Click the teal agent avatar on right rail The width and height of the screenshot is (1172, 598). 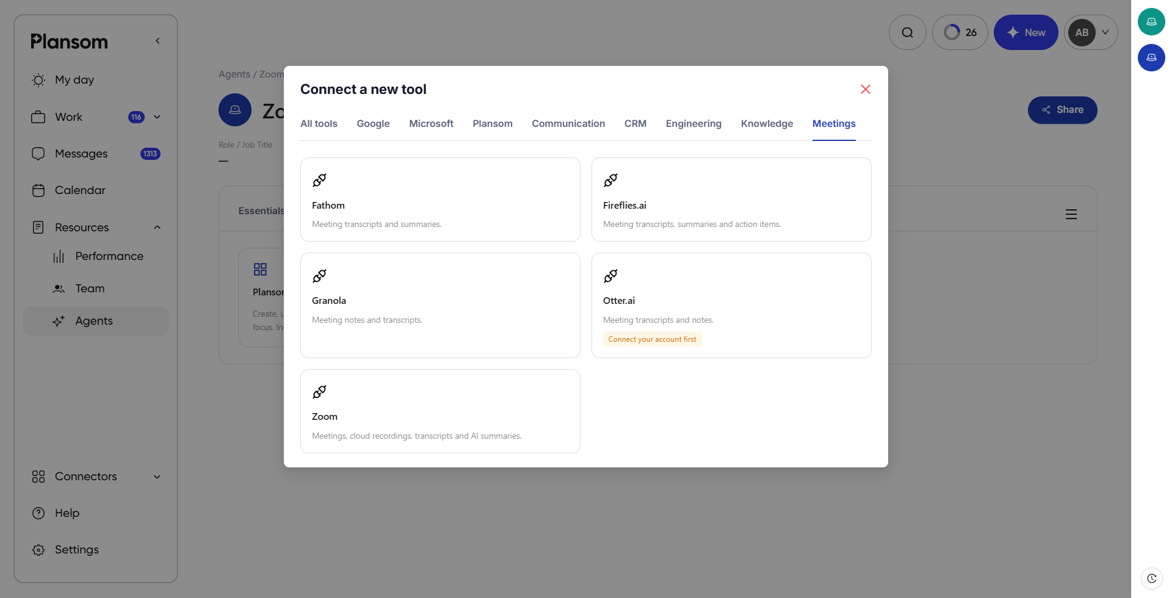pyautogui.click(x=1151, y=21)
